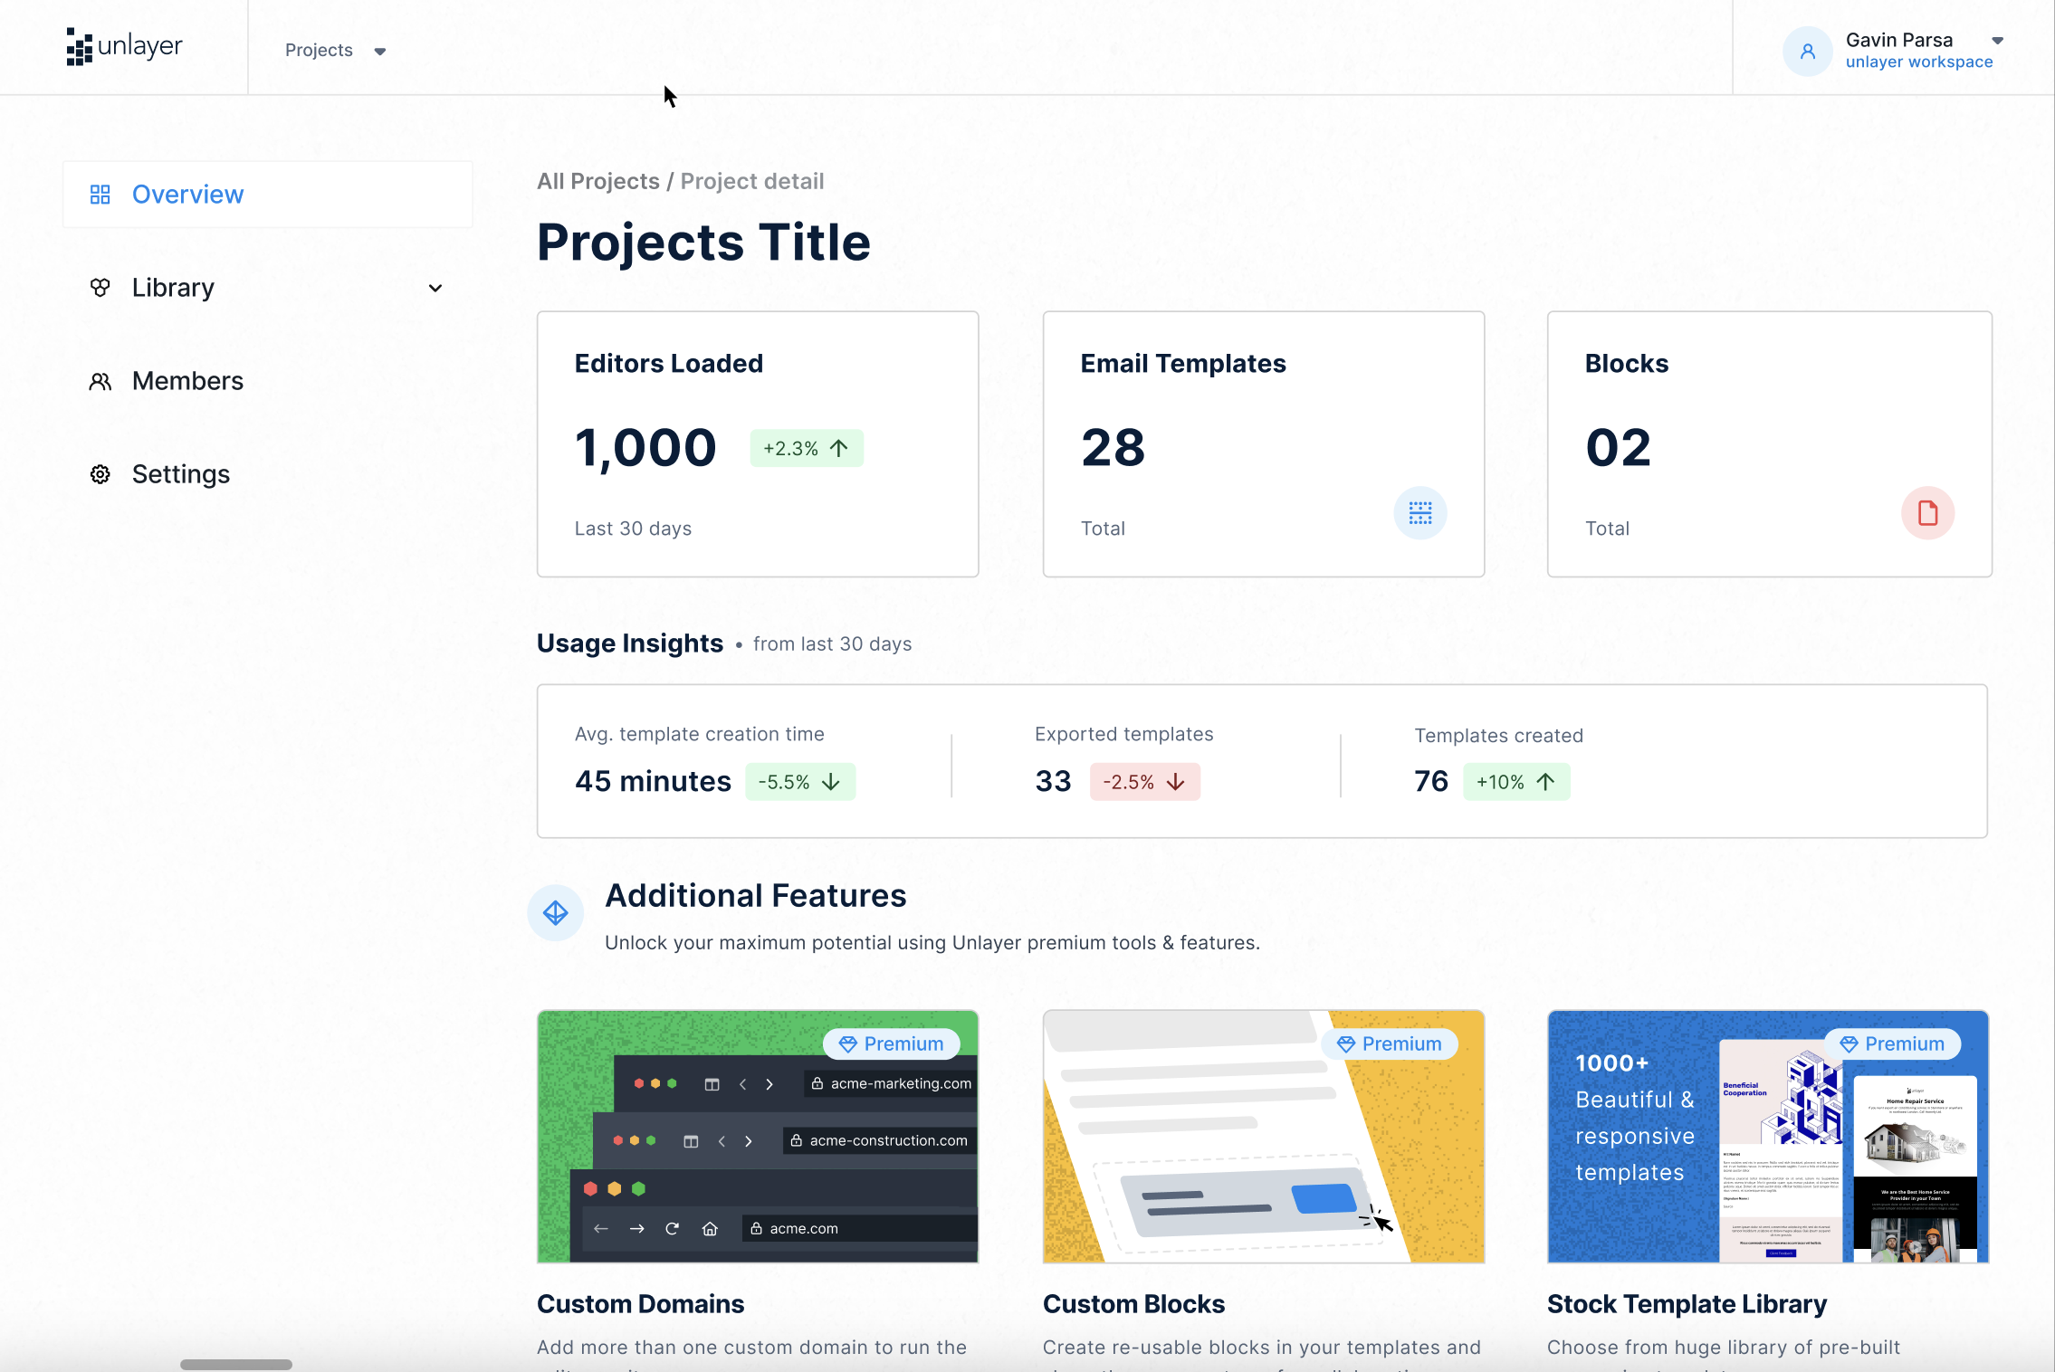2055x1372 pixels.
Task: Click the Project detail breadcrumb
Action: click(752, 182)
